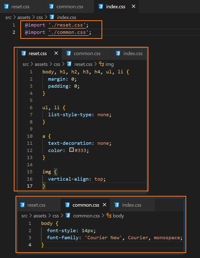Image resolution: width=200 pixels, height=258 pixels.
Task: Switch to reset.css tab in bottom editor
Action: tap(39, 205)
